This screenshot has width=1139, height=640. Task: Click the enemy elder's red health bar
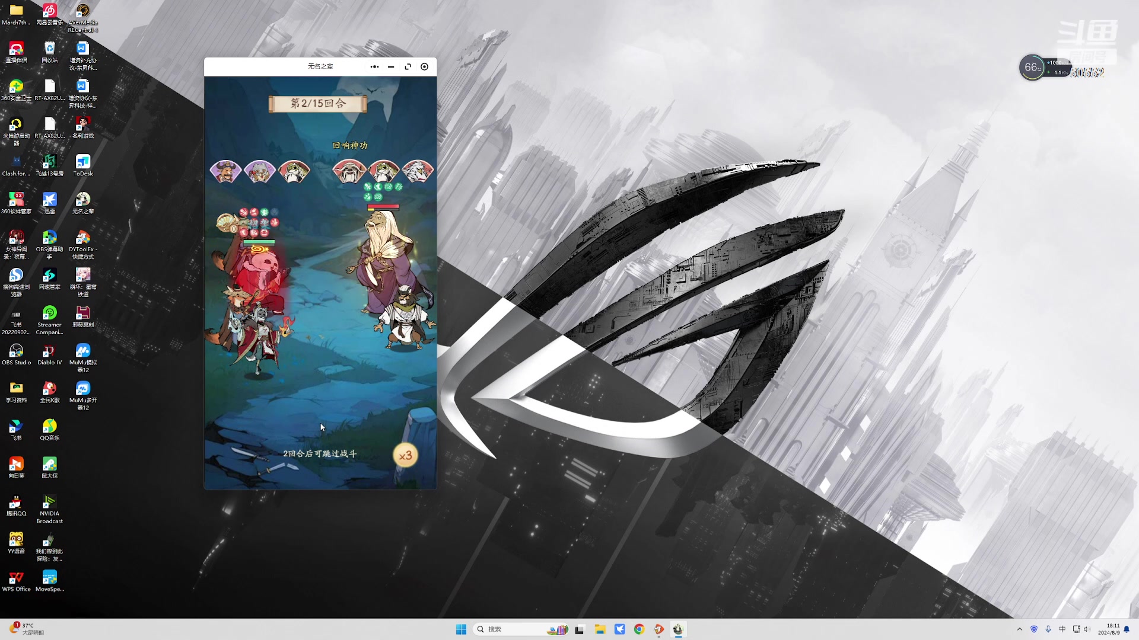coord(383,207)
